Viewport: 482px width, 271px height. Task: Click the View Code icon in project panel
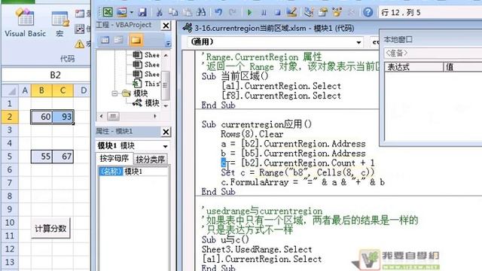point(105,40)
